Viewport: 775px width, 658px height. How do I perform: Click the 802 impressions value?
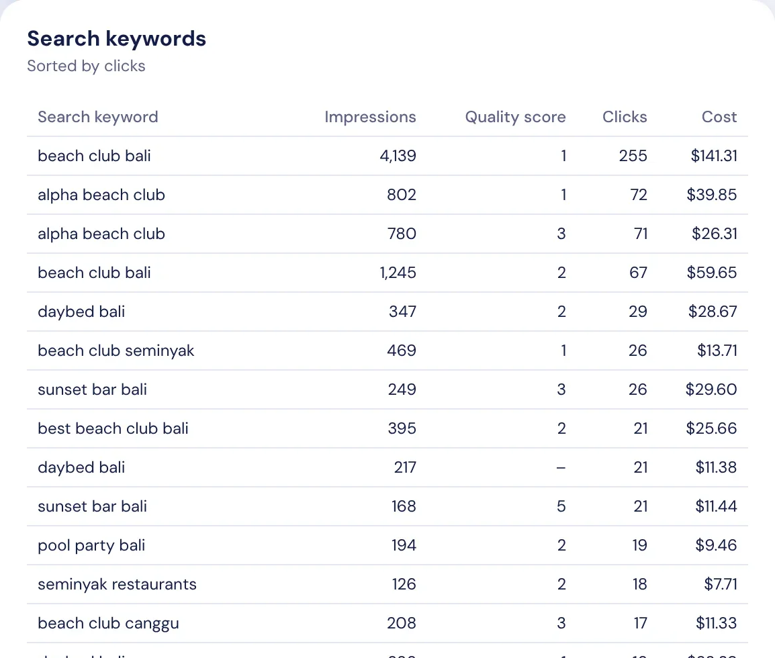pyautogui.click(x=402, y=195)
